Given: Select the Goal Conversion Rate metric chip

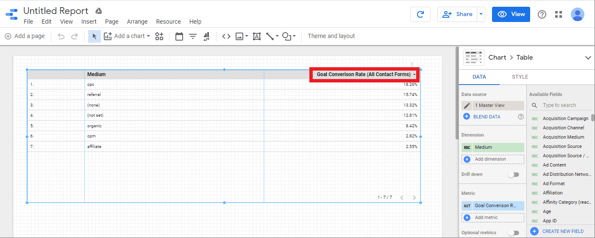Looking at the screenshot, I should pos(493,206).
